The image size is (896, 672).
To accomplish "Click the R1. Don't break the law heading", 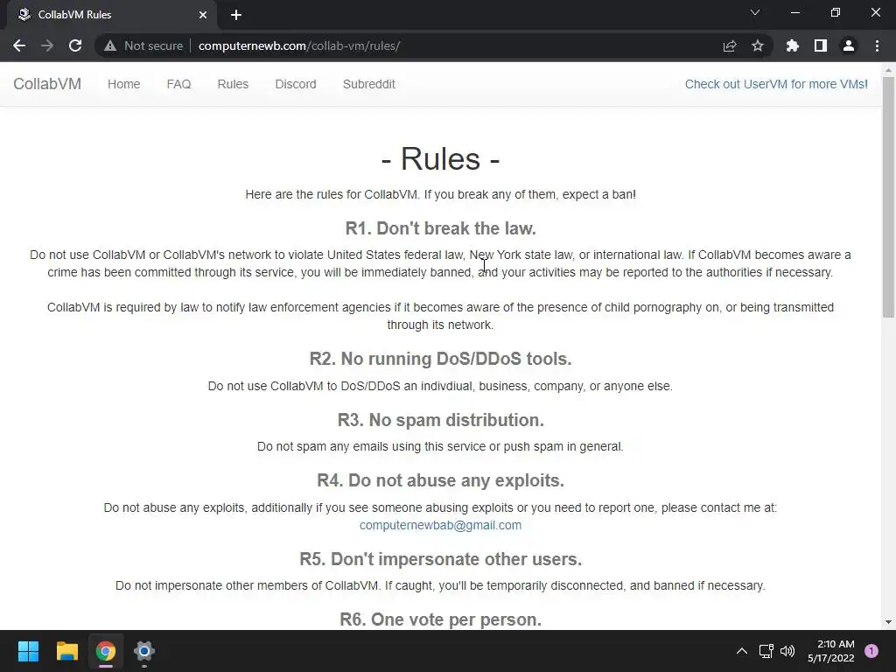I will (x=441, y=228).
